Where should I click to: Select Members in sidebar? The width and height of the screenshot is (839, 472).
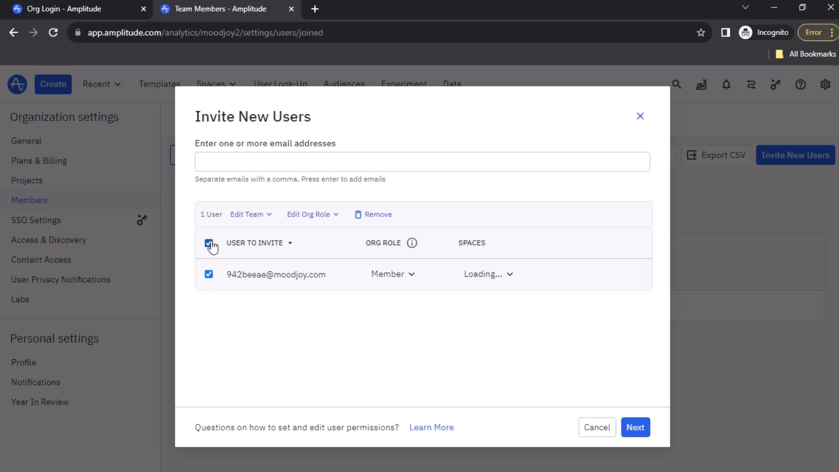point(29,200)
